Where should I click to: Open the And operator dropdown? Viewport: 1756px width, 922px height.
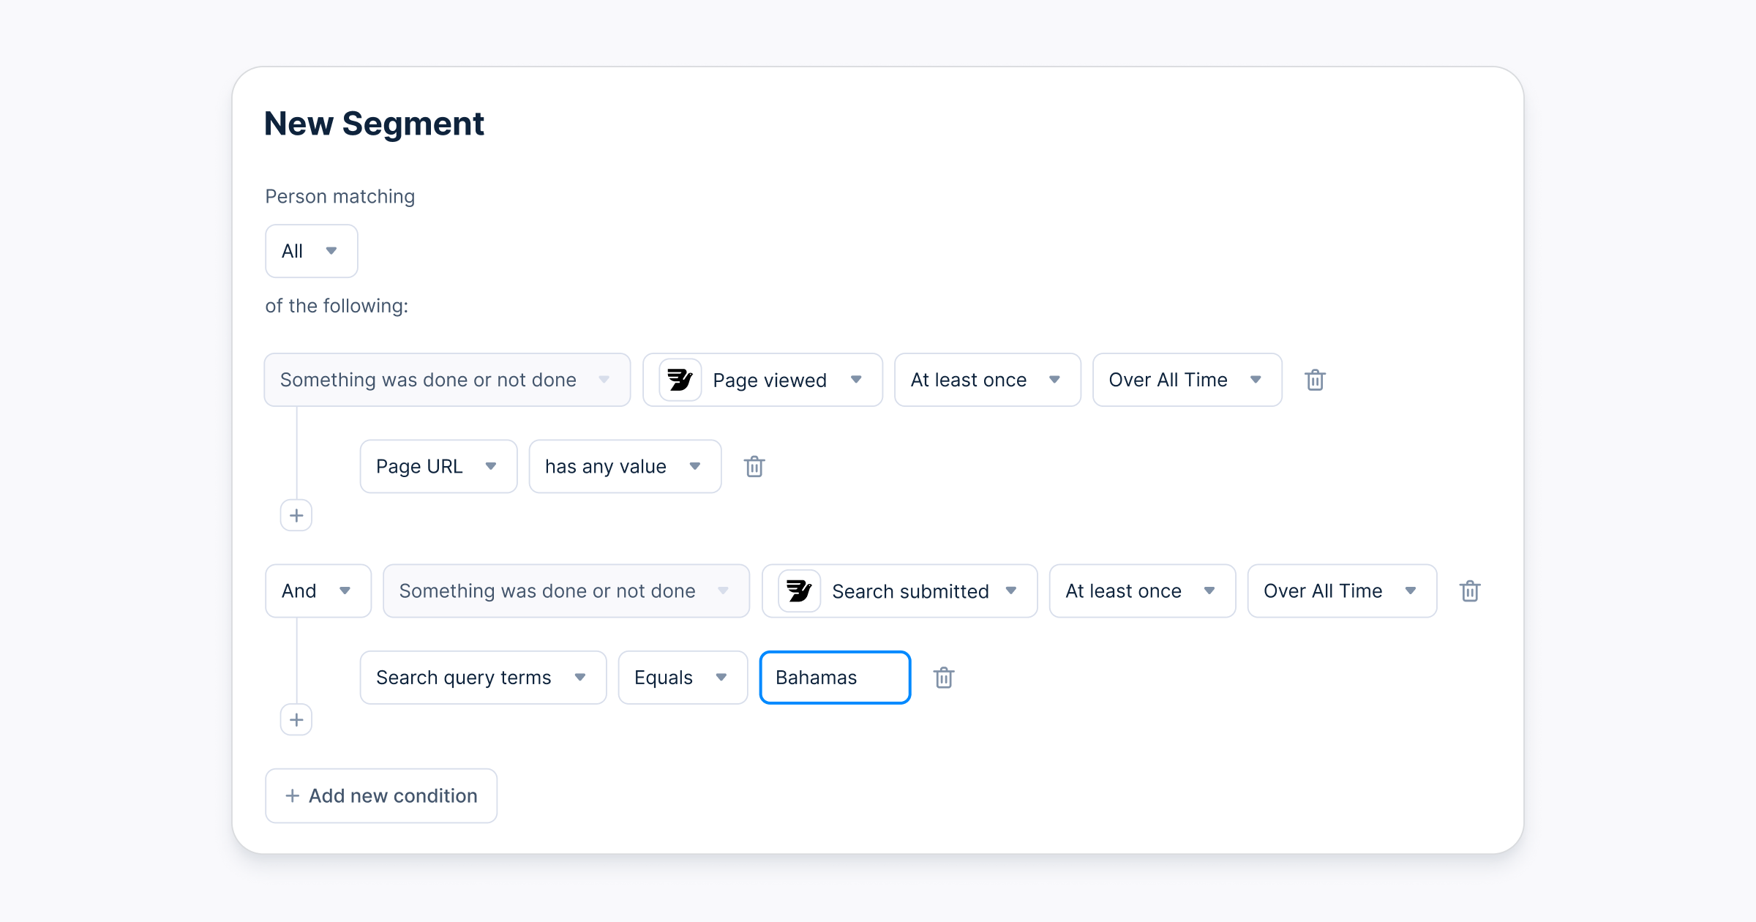pos(318,591)
